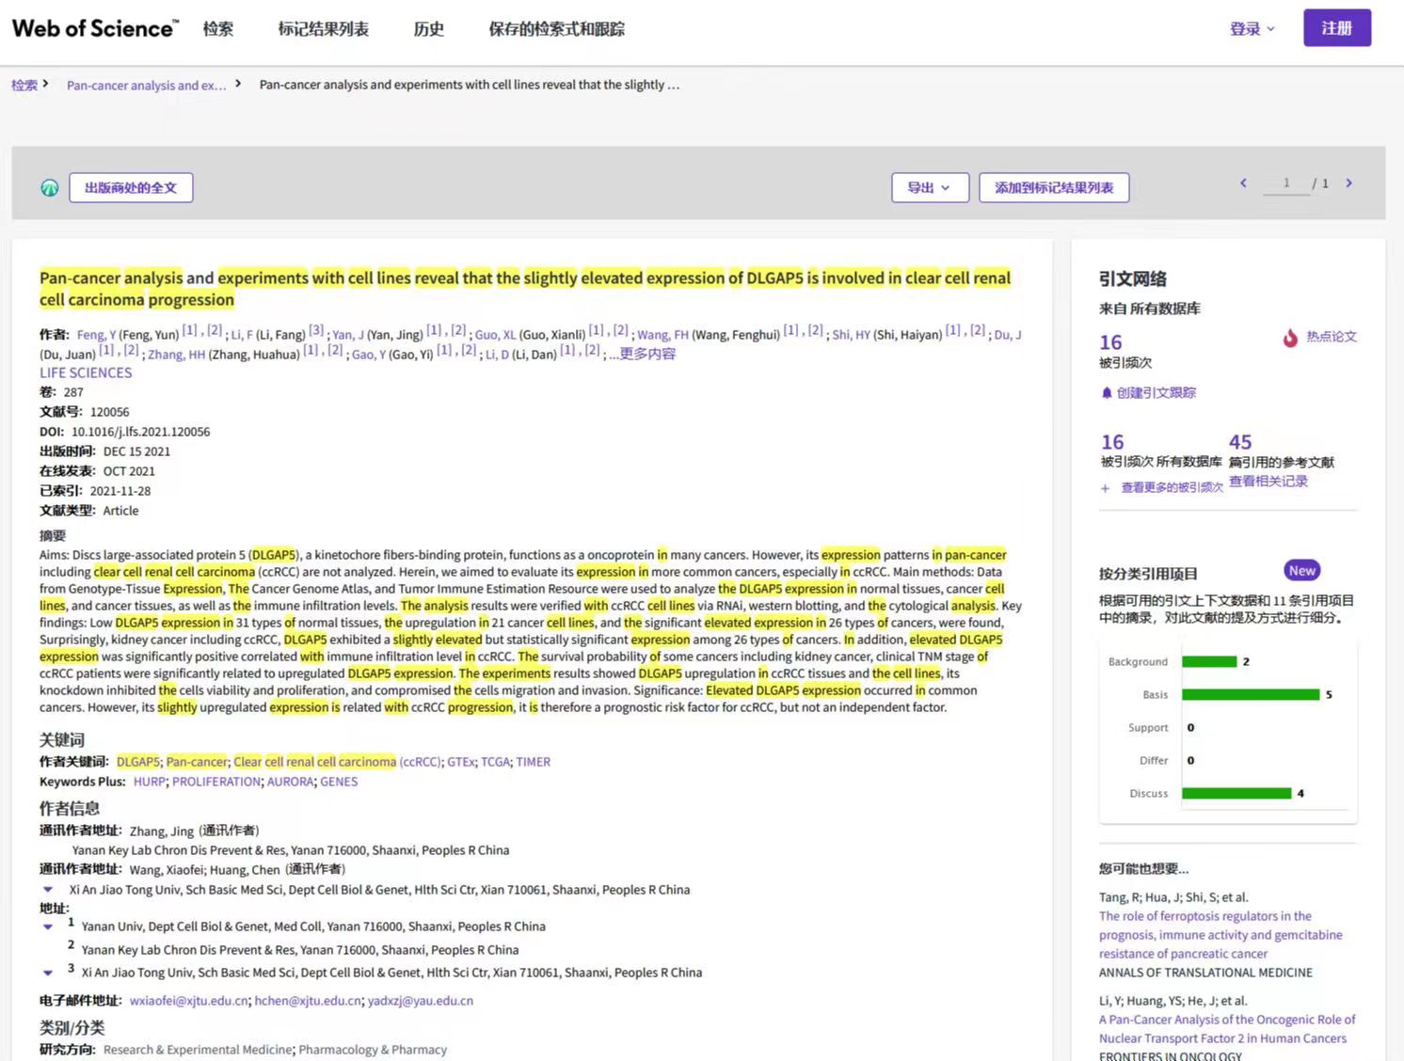The width and height of the screenshot is (1404, 1061).
Task: Open the 登录 login dropdown
Action: pos(1252,29)
